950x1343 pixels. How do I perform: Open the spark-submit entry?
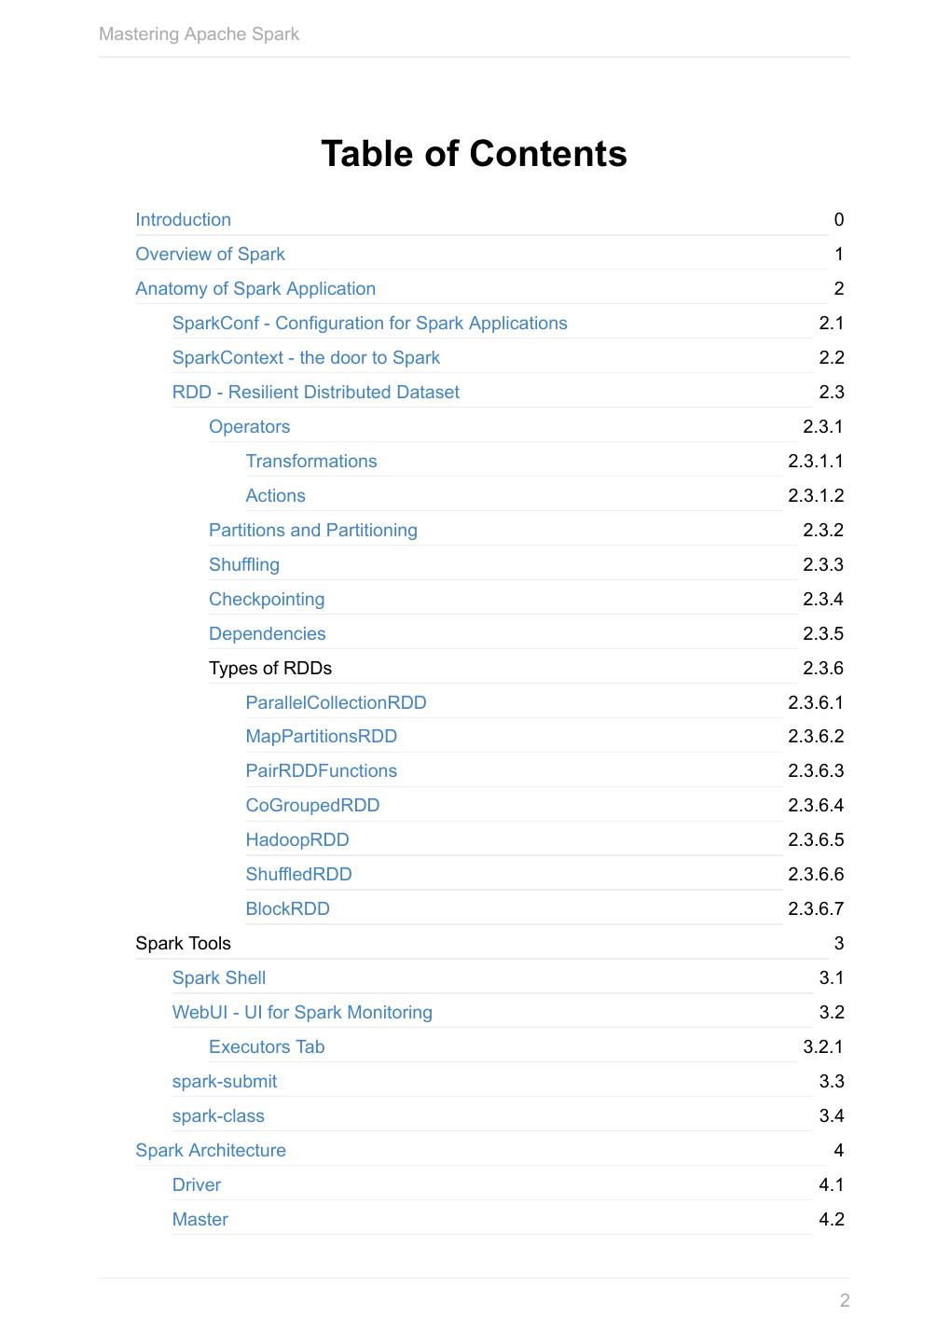coord(224,1082)
